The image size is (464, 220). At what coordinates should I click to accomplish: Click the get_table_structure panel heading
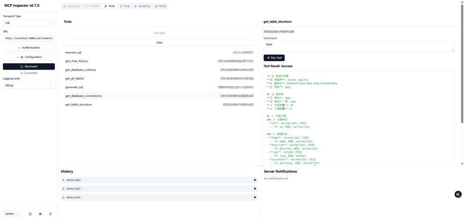point(277,22)
